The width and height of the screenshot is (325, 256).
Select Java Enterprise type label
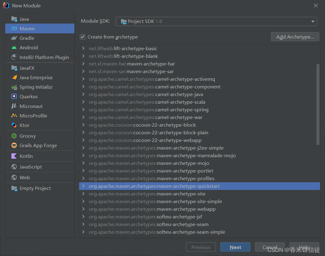tap(36, 78)
